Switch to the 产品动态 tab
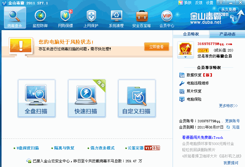The height and width of the screenshot is (167, 245). 227,34
